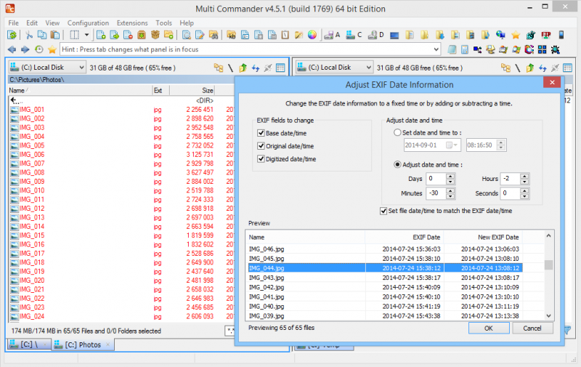Image resolution: width=581 pixels, height=367 pixels.
Task: Click the drive C toolbar icon
Action: coord(354,35)
